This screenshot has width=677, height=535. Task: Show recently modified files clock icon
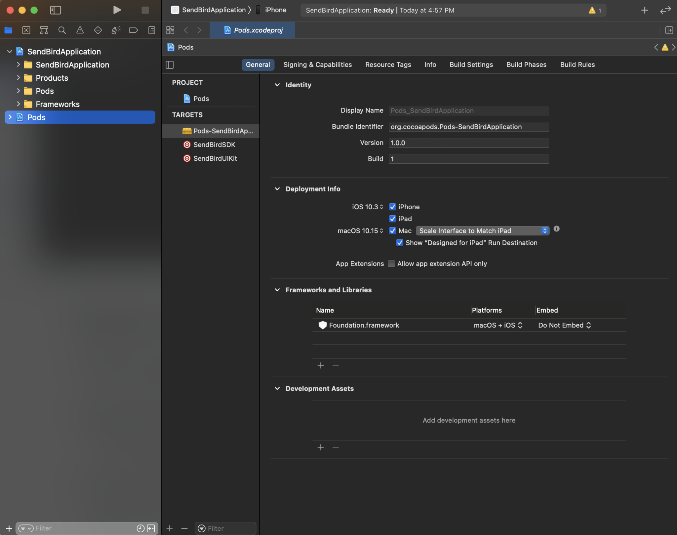point(140,528)
